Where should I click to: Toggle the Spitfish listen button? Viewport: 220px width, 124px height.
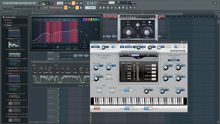pyautogui.click(x=128, y=22)
